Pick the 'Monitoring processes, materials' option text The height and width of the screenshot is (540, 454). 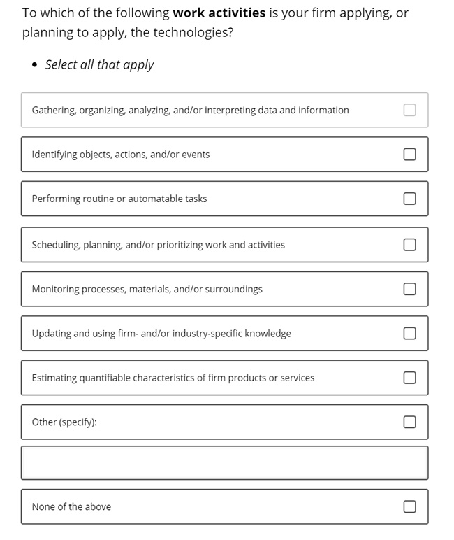pyautogui.click(x=147, y=290)
